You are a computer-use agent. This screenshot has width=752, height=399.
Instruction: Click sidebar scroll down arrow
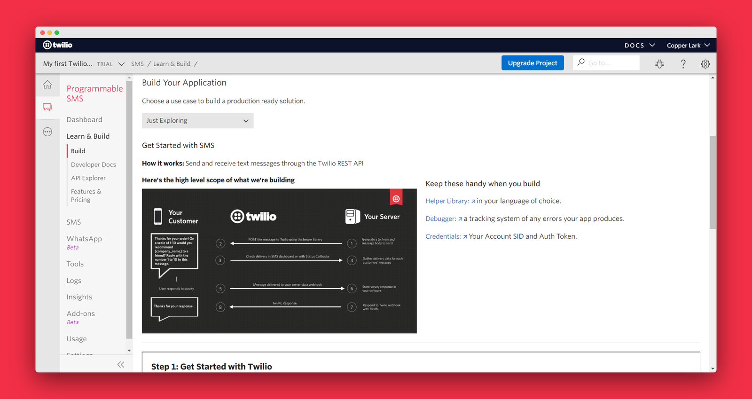129,351
